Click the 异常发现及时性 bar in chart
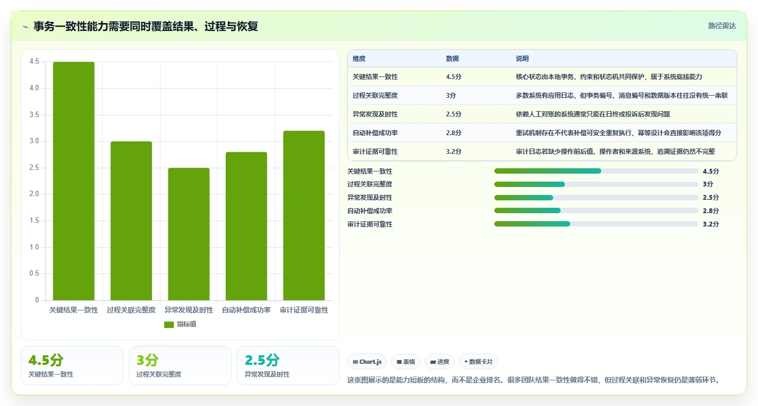758x406 pixels. point(189,234)
